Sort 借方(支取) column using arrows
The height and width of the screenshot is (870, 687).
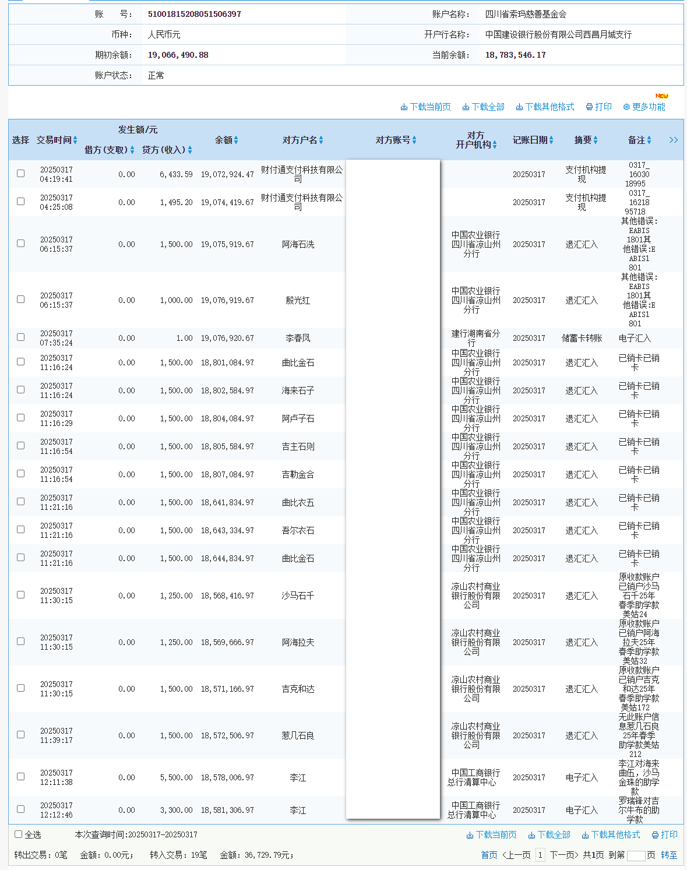132,150
